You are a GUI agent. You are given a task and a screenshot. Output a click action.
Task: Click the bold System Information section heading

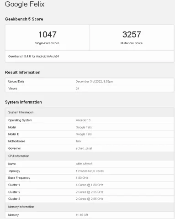[x=23, y=102]
